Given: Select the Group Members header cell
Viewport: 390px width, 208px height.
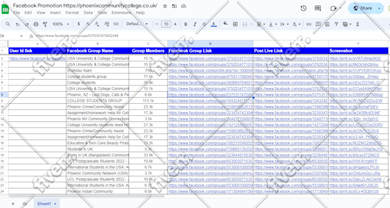Looking at the screenshot, I should click(148, 50).
